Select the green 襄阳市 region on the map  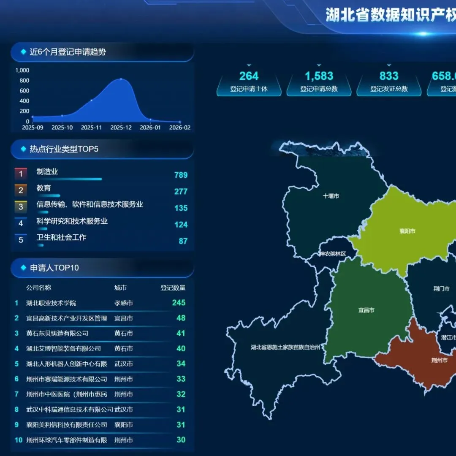pyautogui.click(x=407, y=231)
